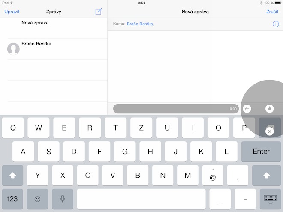Tap the B key
Viewport: 283px width, 212px height.
(x=138, y=175)
